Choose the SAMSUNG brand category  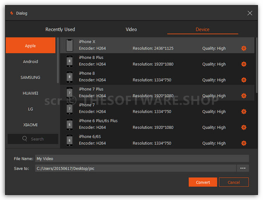click(30, 77)
